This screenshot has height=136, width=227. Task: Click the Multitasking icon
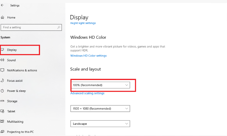2,121
